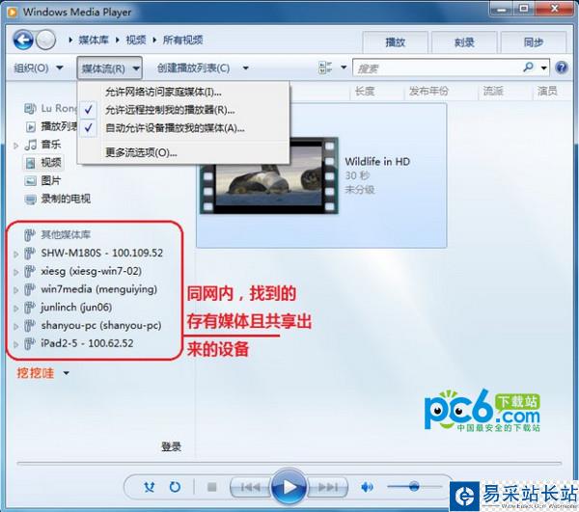Click the 创建播放列表(C) button
Viewport: 579px width, 512px height.
point(194,67)
